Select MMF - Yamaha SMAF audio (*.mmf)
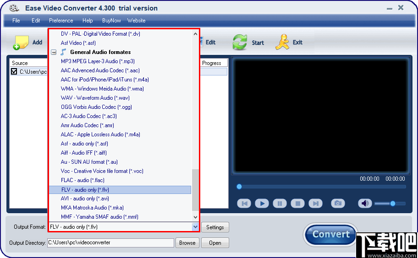Viewport: 418px width, 258px height. point(99,217)
